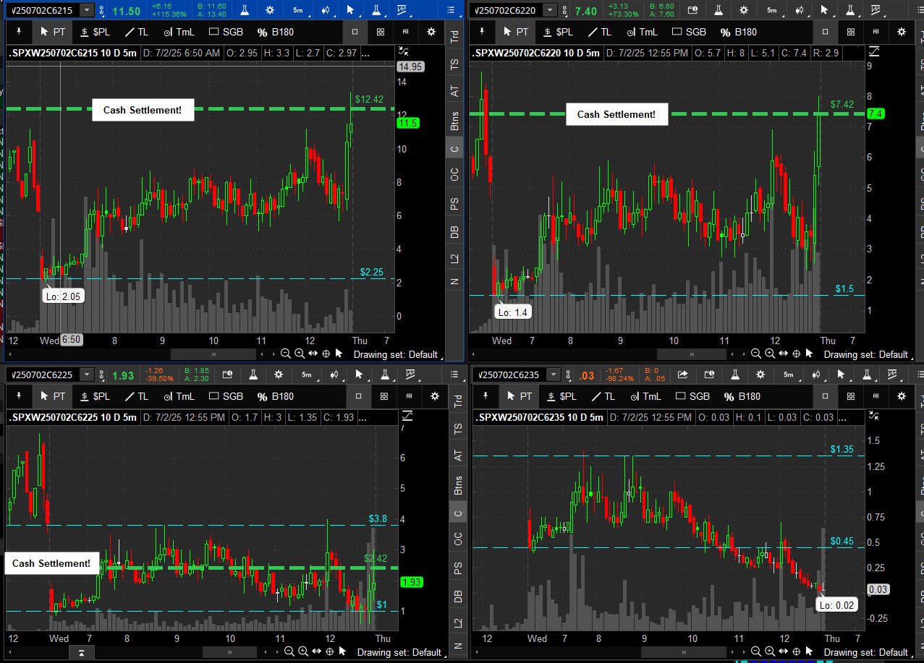The height and width of the screenshot is (663, 924).
Task: Select the TL trendline drawing tool on C6215 chart
Action: pos(135,32)
